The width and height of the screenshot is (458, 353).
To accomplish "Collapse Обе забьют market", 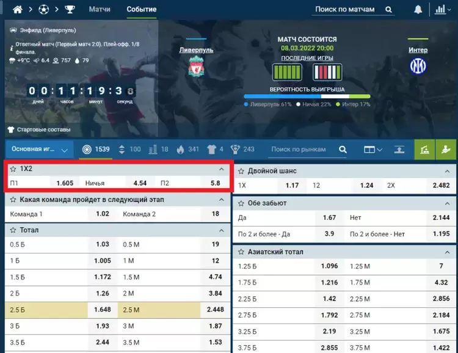I will pos(447,203).
